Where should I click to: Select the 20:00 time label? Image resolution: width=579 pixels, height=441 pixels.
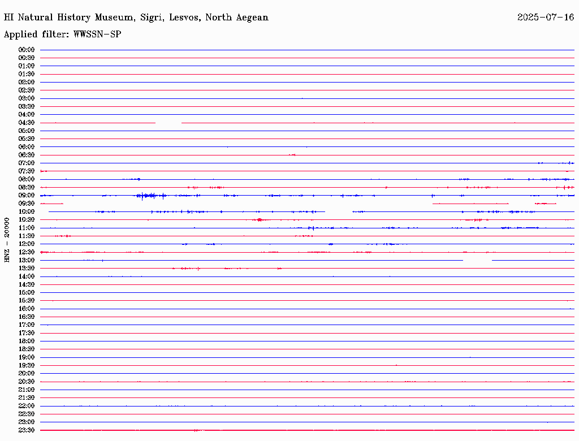pyautogui.click(x=27, y=373)
